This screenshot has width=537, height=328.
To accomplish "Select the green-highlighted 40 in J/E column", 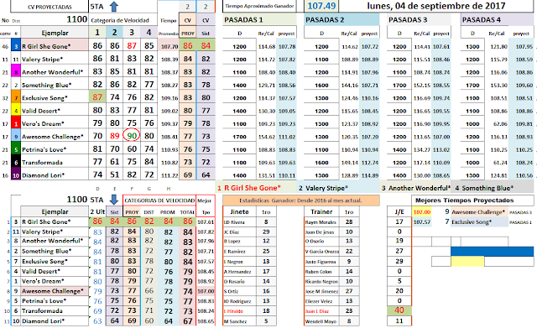I will [x=399, y=310].
